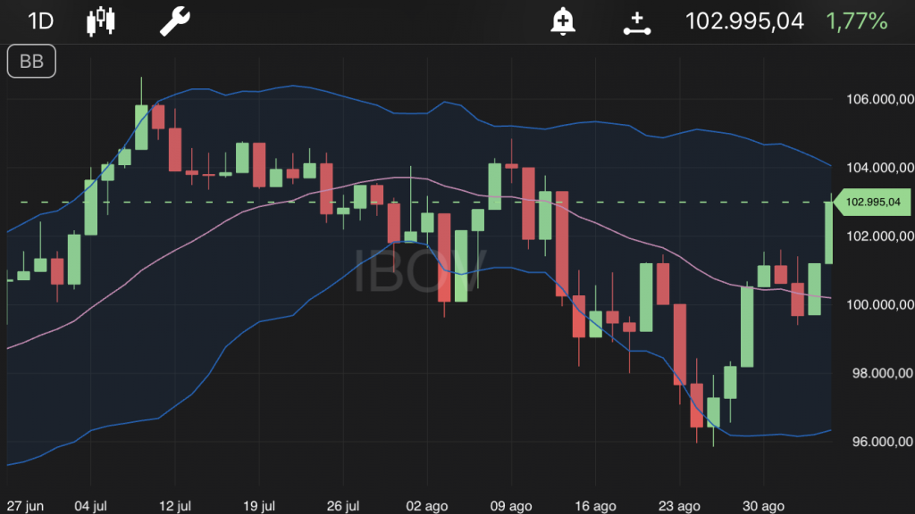Tap the BB Bollinger Bands indicator button
Image resolution: width=915 pixels, height=514 pixels.
click(x=31, y=62)
